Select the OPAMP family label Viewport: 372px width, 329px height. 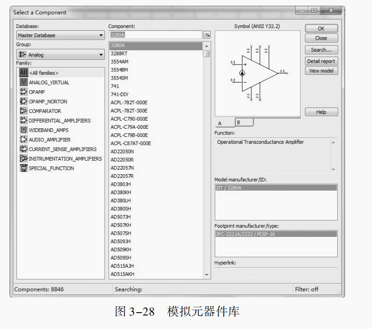[37, 92]
